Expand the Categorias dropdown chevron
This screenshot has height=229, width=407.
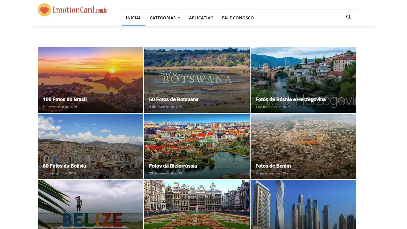[x=179, y=18]
